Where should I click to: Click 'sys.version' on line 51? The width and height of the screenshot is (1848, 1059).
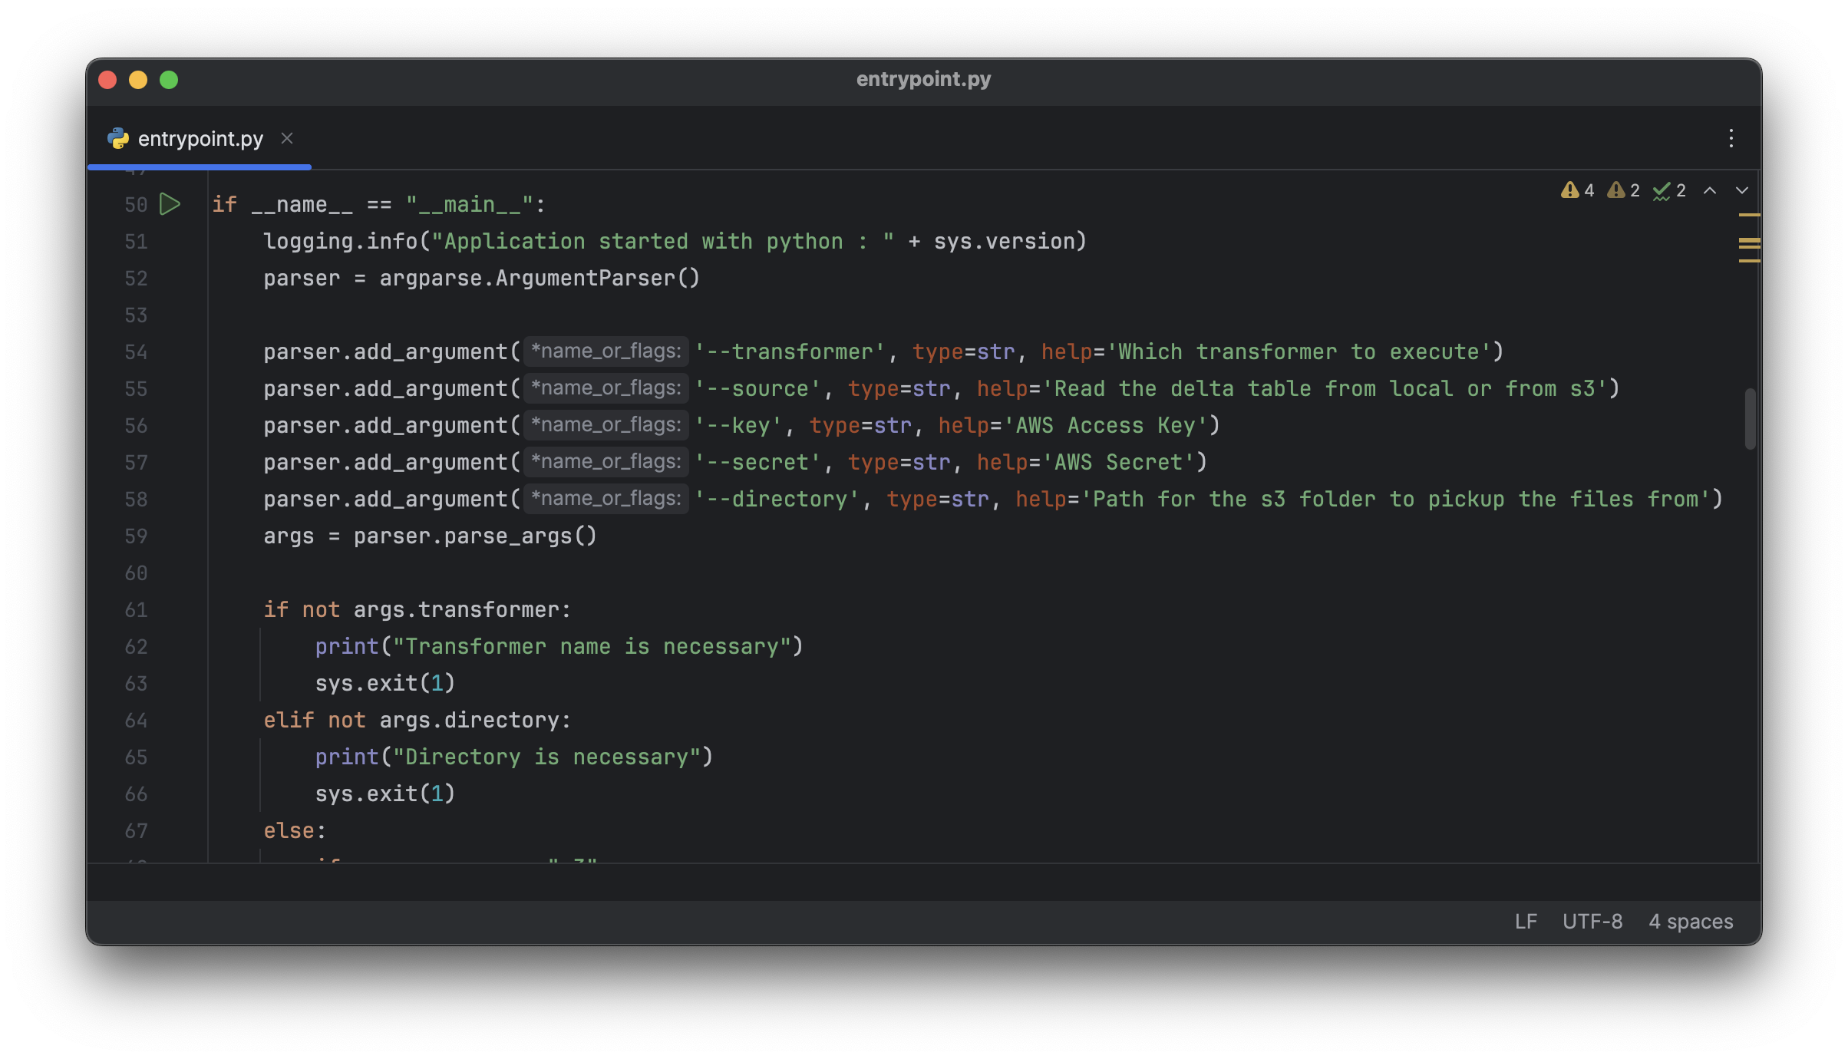tap(1004, 242)
